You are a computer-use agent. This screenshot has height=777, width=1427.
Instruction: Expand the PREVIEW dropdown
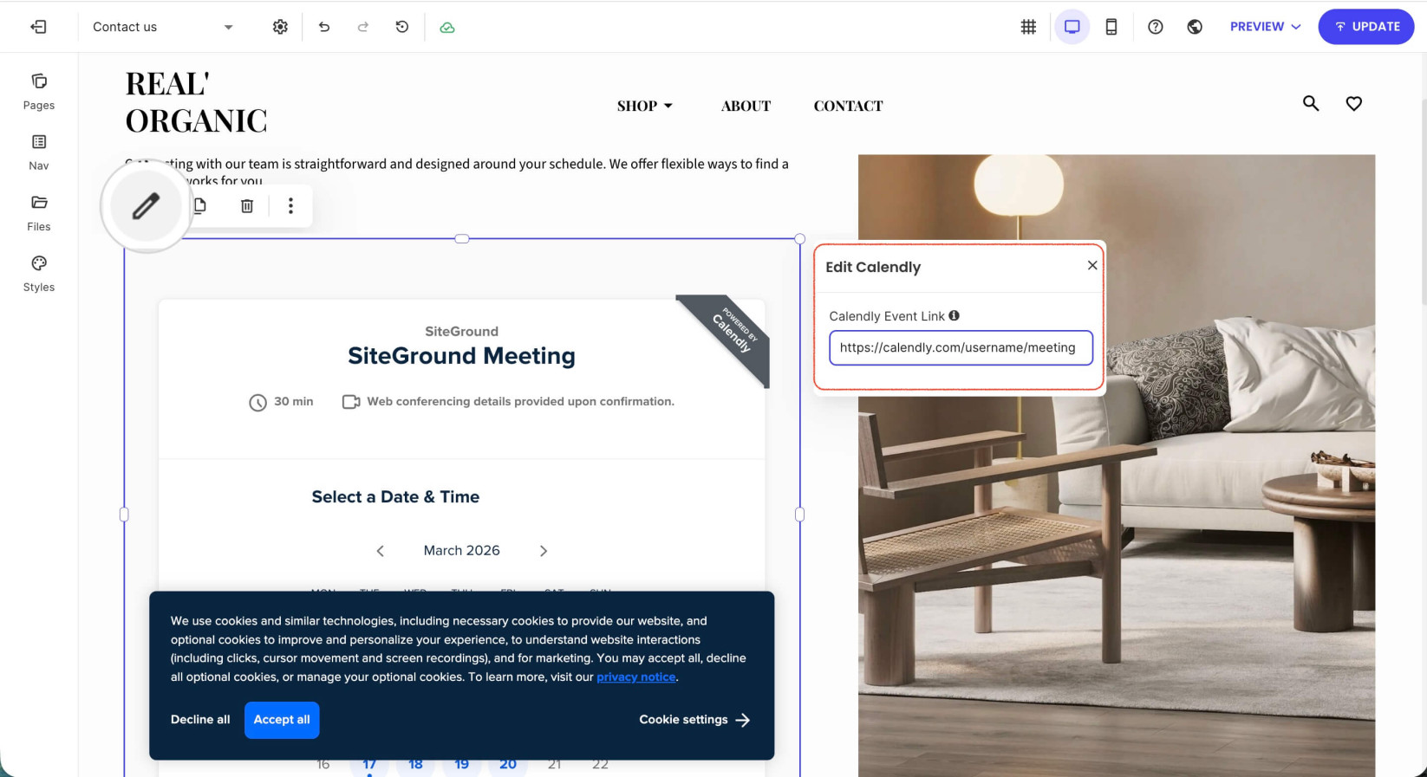[x=1266, y=27]
